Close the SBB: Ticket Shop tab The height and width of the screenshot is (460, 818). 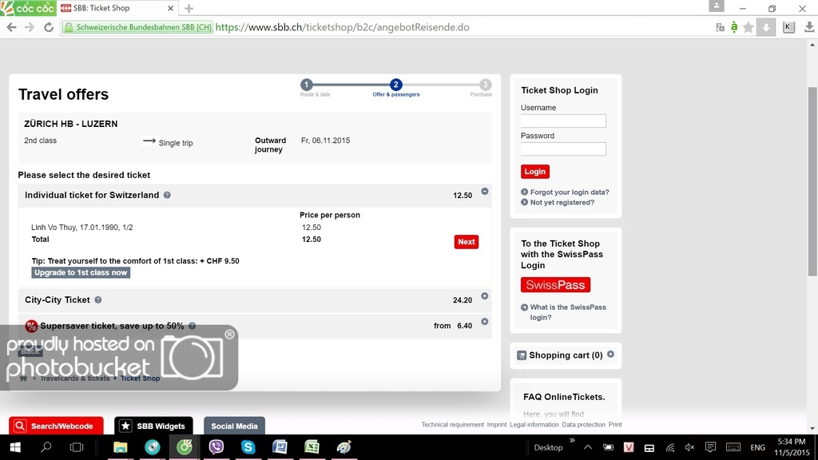171,8
